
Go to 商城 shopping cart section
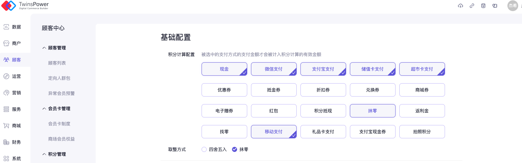(x=6, y=126)
